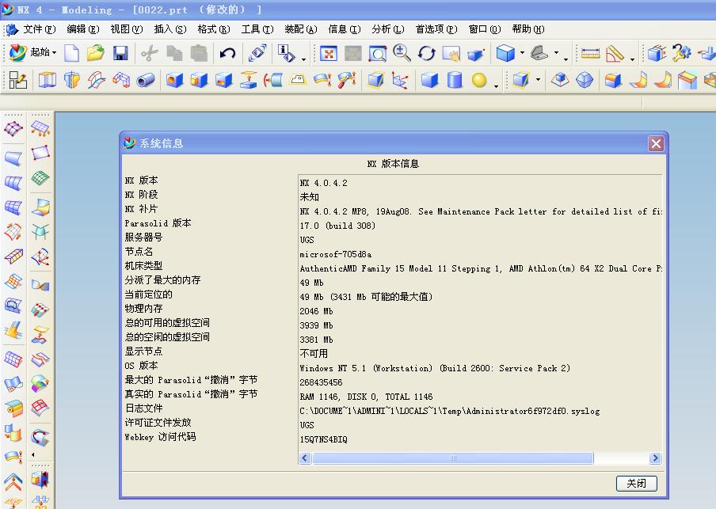Click the scrollbar right arrow in dialog
The height and width of the screenshot is (509, 716).
tap(655, 458)
